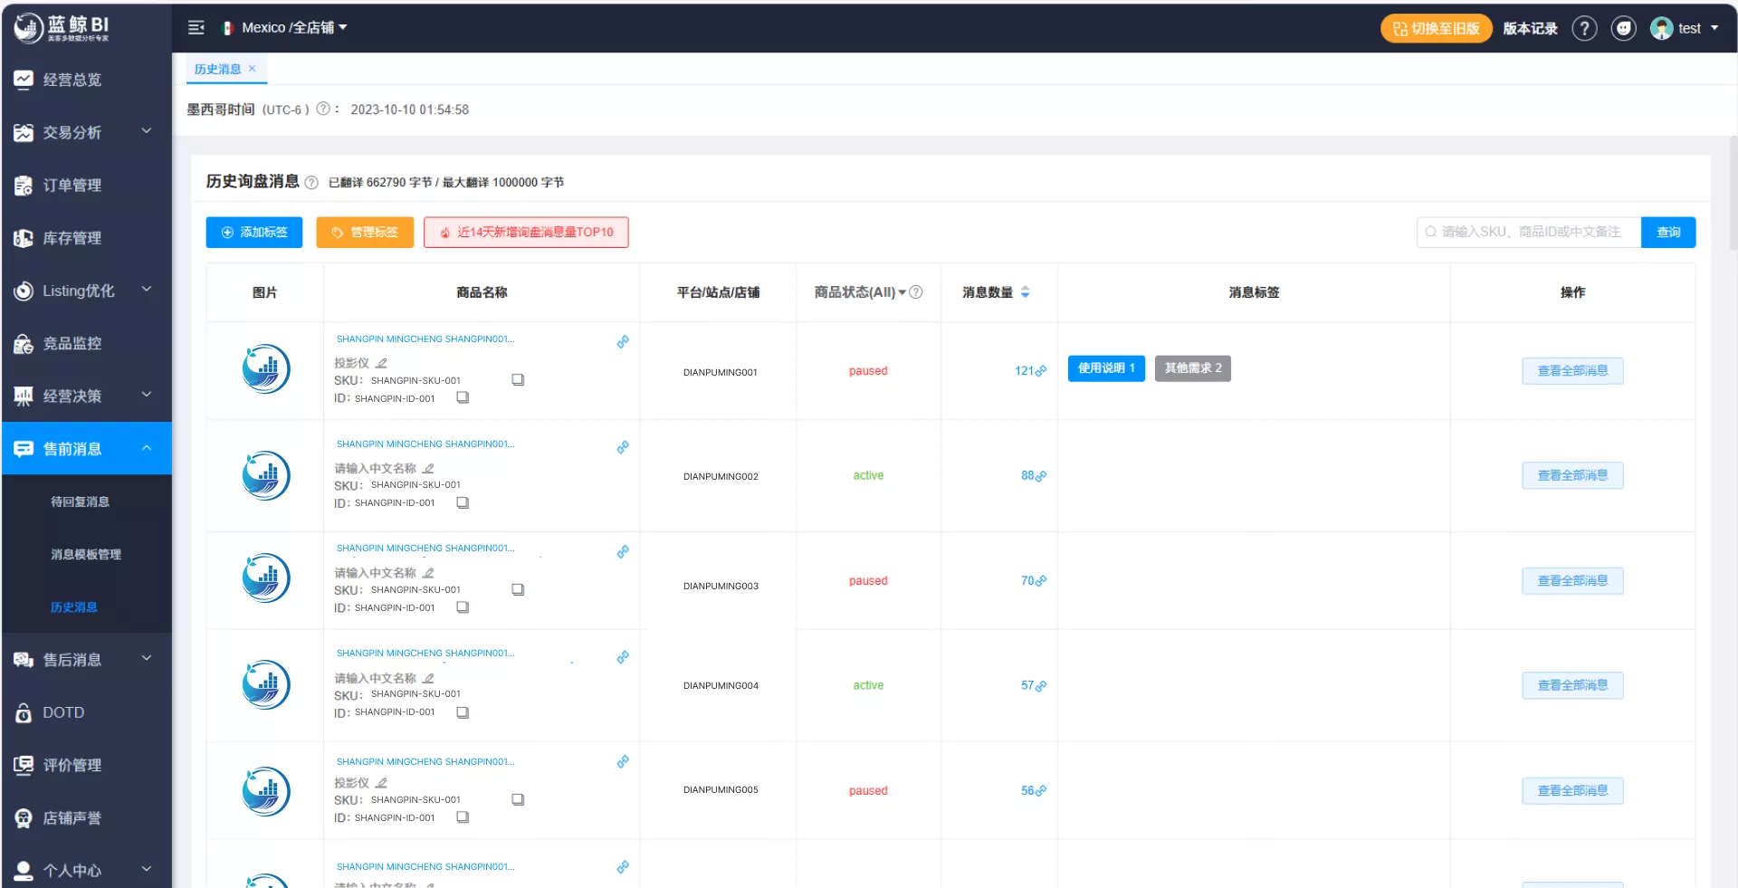The image size is (1738, 888).
Task: Open 版本记录 in the top bar
Action: (x=1530, y=29)
